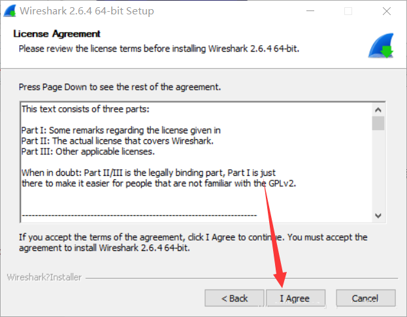Click the 'Wireshark?Installer' branding label

(x=44, y=277)
